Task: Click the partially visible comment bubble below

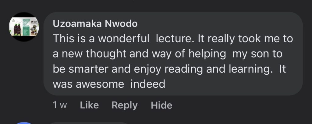Action: click(x=91, y=123)
